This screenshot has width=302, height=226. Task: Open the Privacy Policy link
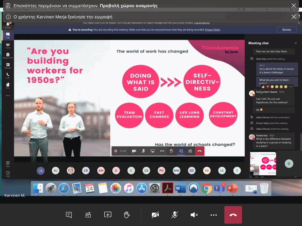point(212,30)
